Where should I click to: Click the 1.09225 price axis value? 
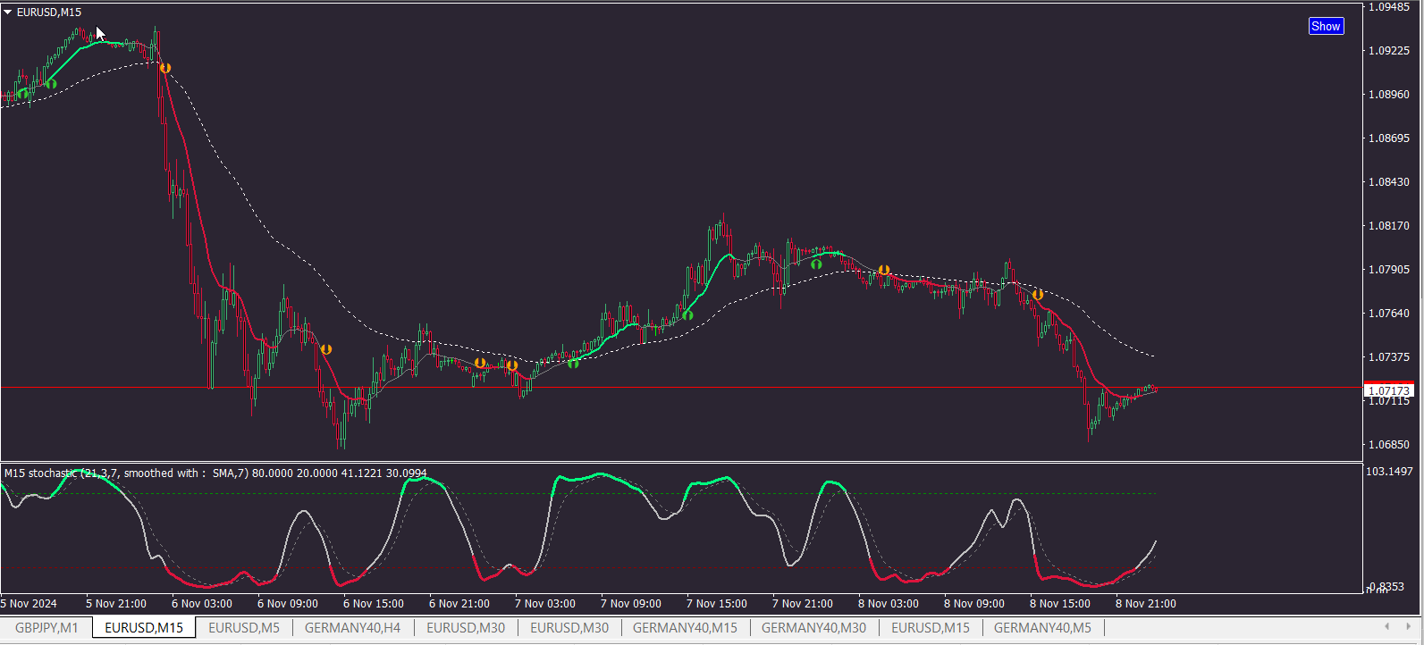tap(1389, 51)
